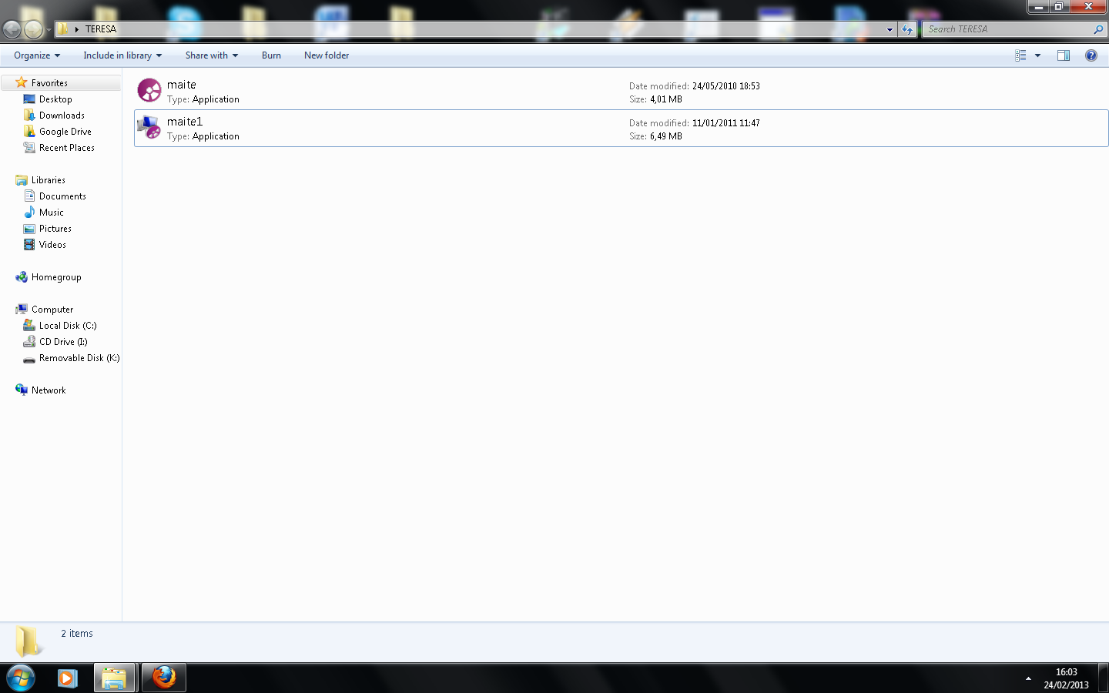Open Firefox from the taskbar

click(163, 678)
